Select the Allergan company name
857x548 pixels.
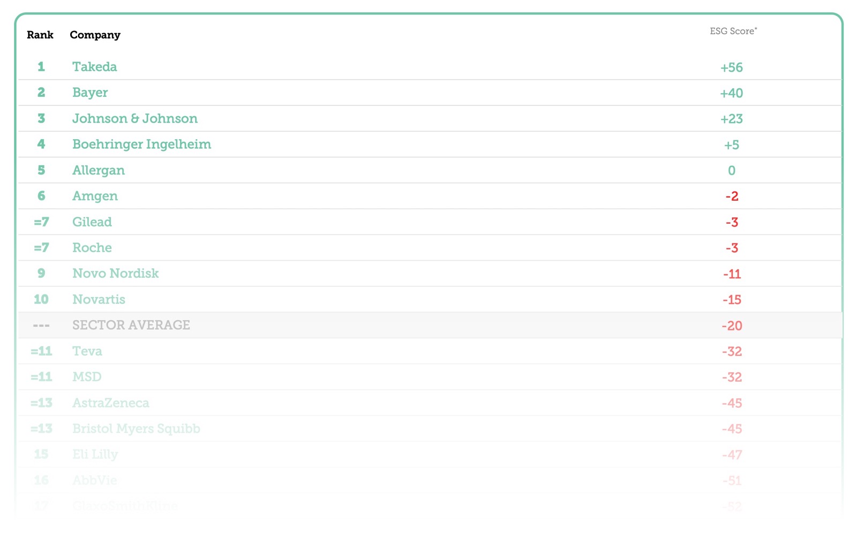(x=99, y=170)
